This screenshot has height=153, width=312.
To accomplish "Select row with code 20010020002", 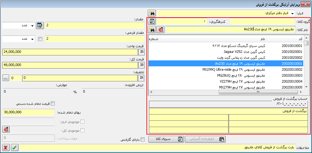I will [x=226, y=58].
